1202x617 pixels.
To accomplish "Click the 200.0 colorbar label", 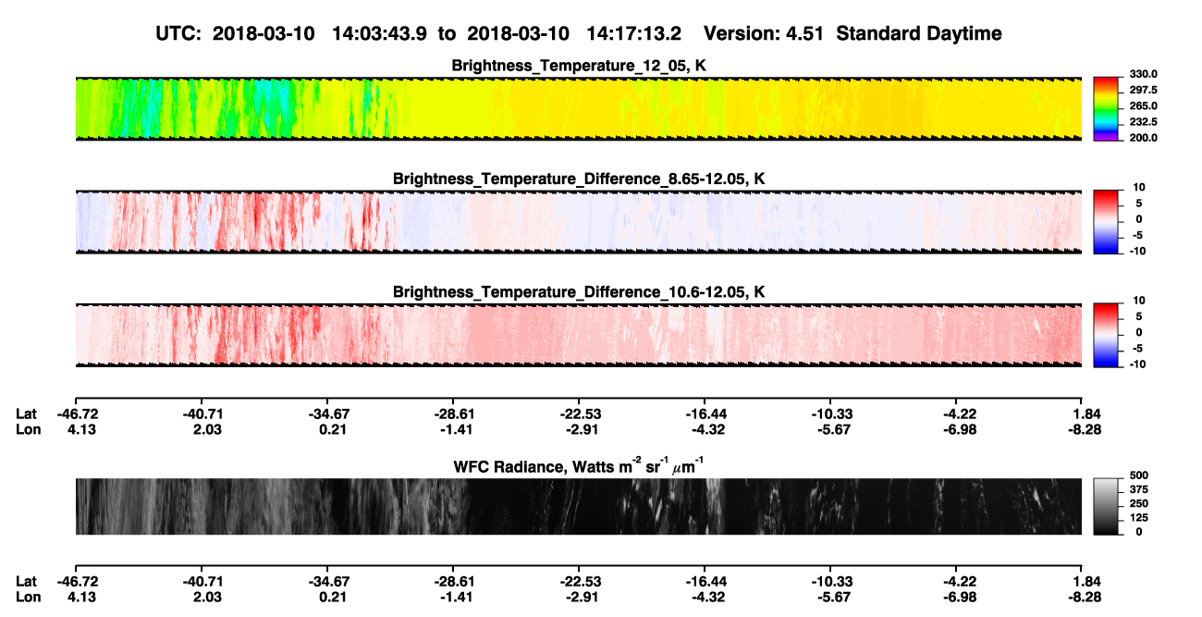I will click(1142, 137).
